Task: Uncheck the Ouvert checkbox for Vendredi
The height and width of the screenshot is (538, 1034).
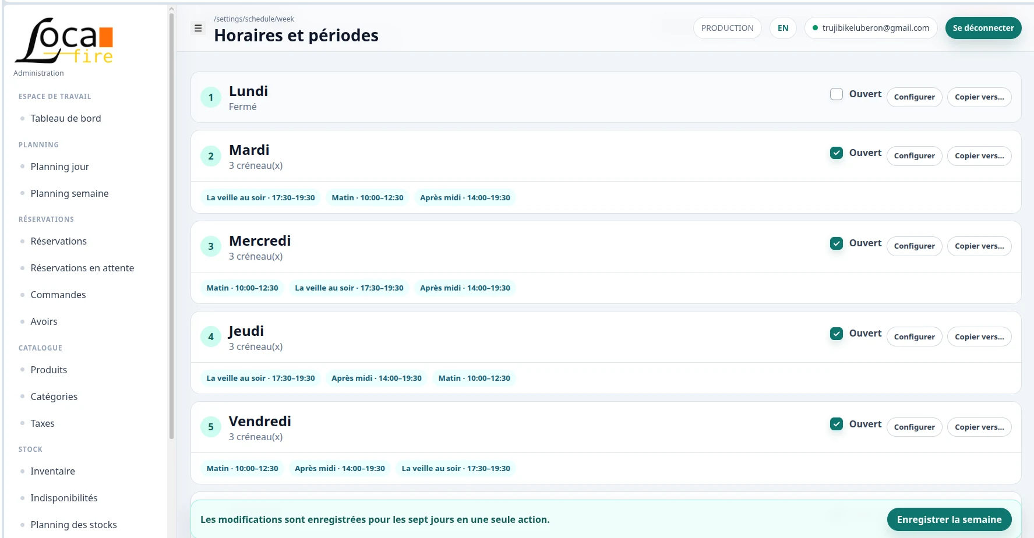Action: tap(837, 424)
